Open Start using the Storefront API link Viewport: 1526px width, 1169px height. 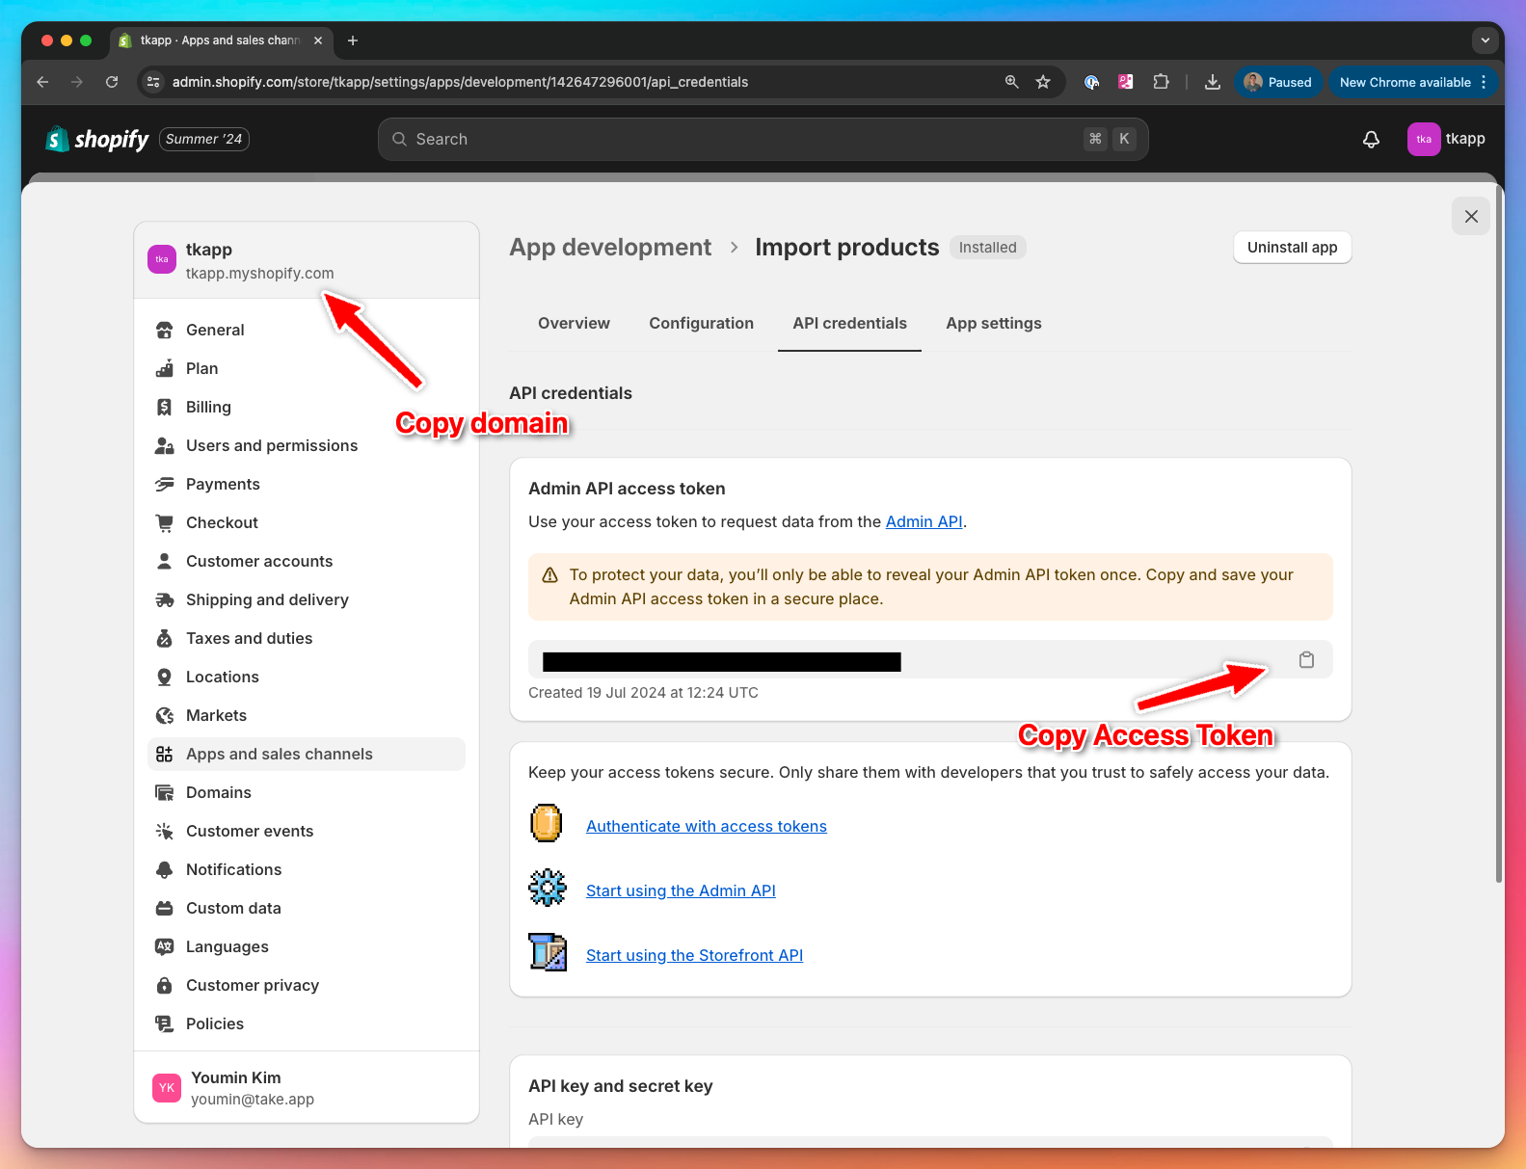coord(694,955)
